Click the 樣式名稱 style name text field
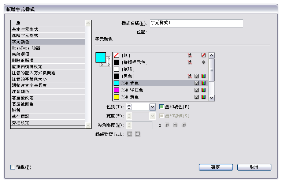 [196, 23]
